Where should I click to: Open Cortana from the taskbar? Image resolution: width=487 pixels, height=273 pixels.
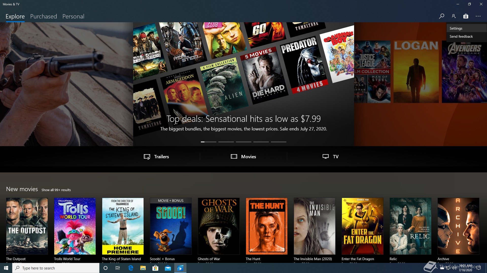(106, 268)
